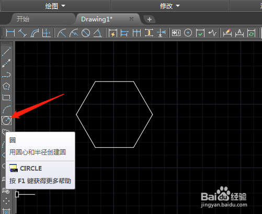Choose the Ordinate dimension tool
This screenshot has width=262, height=214.
point(47,33)
